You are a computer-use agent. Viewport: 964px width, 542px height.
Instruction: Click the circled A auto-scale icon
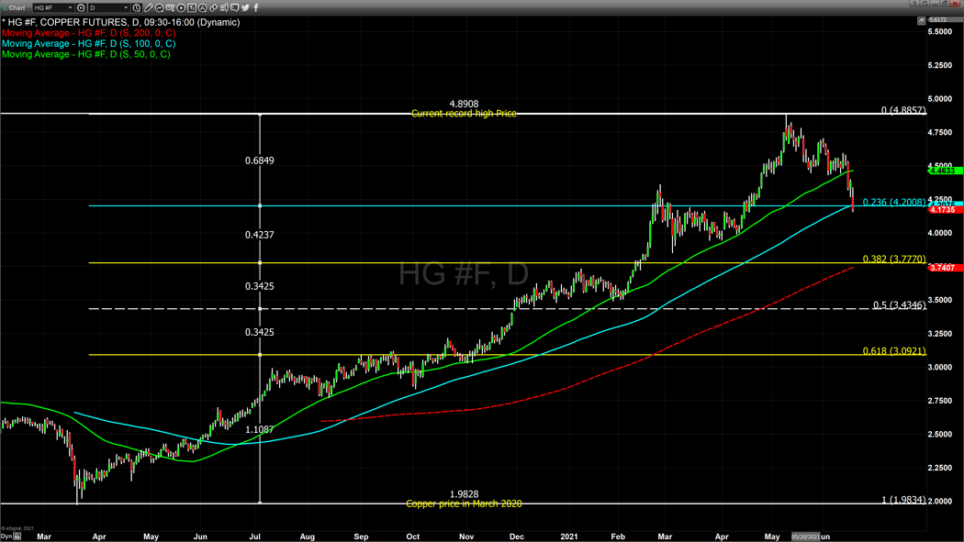click(x=202, y=8)
